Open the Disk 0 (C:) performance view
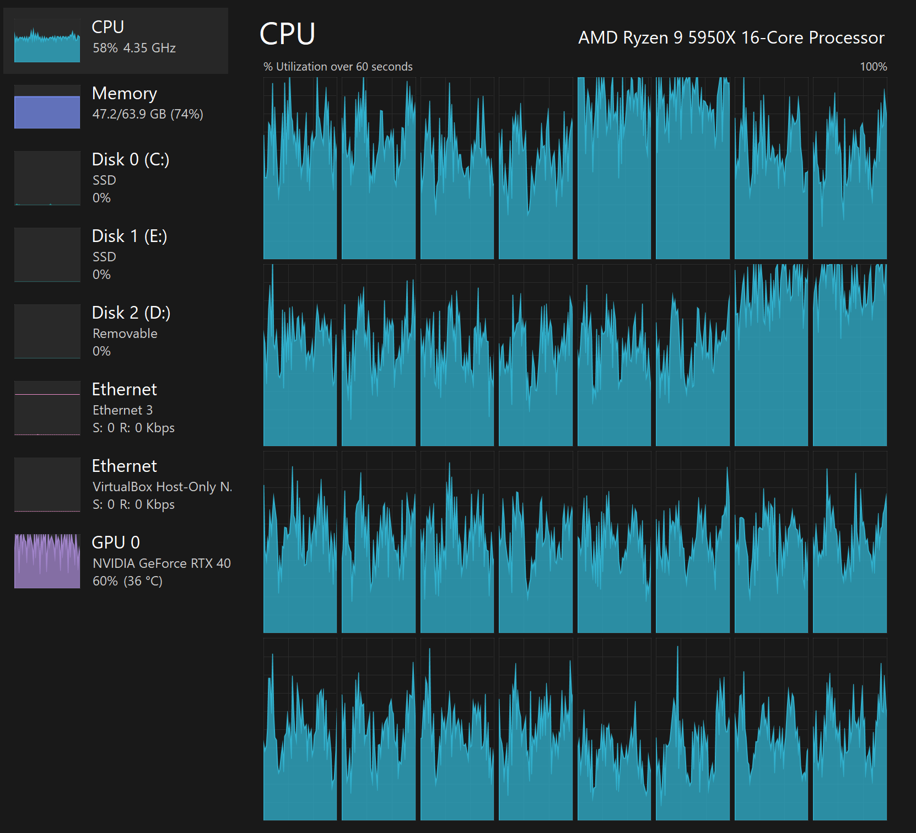Screen dimensions: 916x833 coord(130,160)
